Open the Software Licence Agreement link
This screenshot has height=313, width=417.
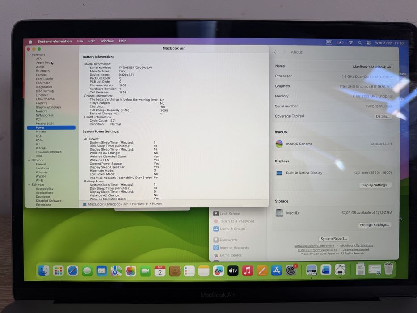314,246
